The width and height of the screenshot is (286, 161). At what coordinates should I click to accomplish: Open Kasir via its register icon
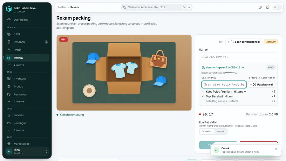9,34
